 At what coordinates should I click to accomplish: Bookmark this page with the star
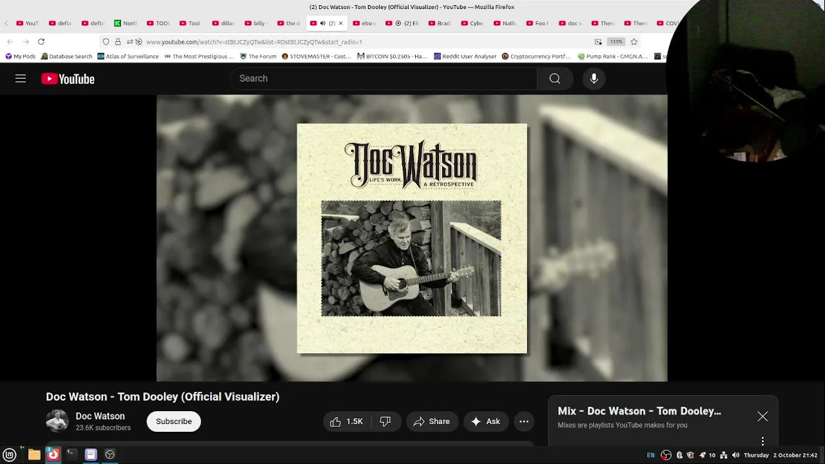634,42
